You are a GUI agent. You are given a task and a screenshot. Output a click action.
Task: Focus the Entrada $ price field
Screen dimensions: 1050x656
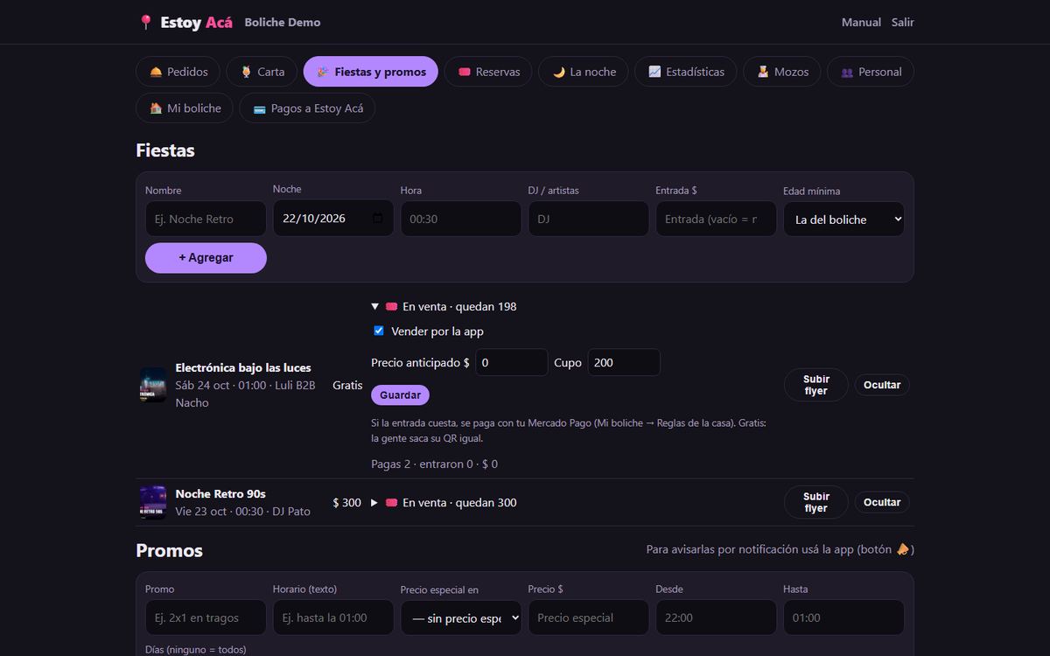(717, 219)
